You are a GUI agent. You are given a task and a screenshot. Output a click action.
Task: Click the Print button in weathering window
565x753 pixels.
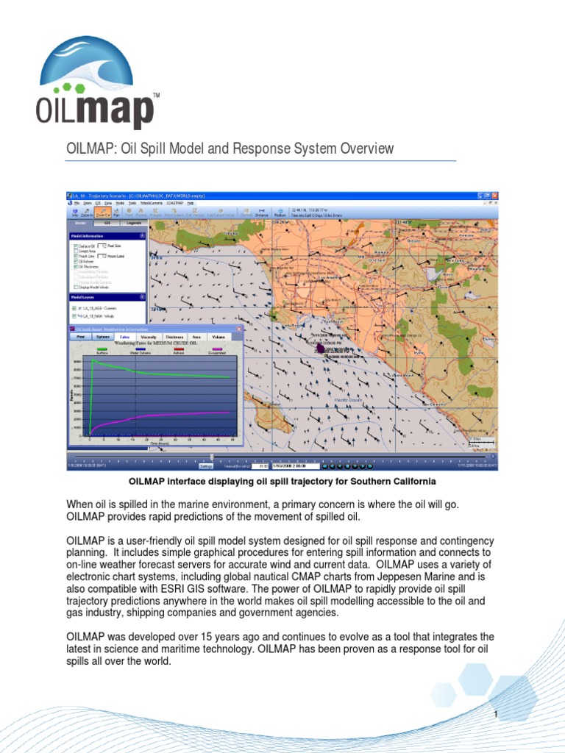pos(81,336)
